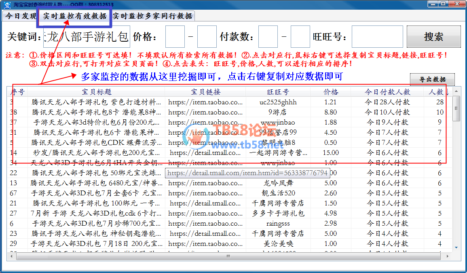
Task: Sort by the 今日付款人数 column header
Action: (387, 92)
